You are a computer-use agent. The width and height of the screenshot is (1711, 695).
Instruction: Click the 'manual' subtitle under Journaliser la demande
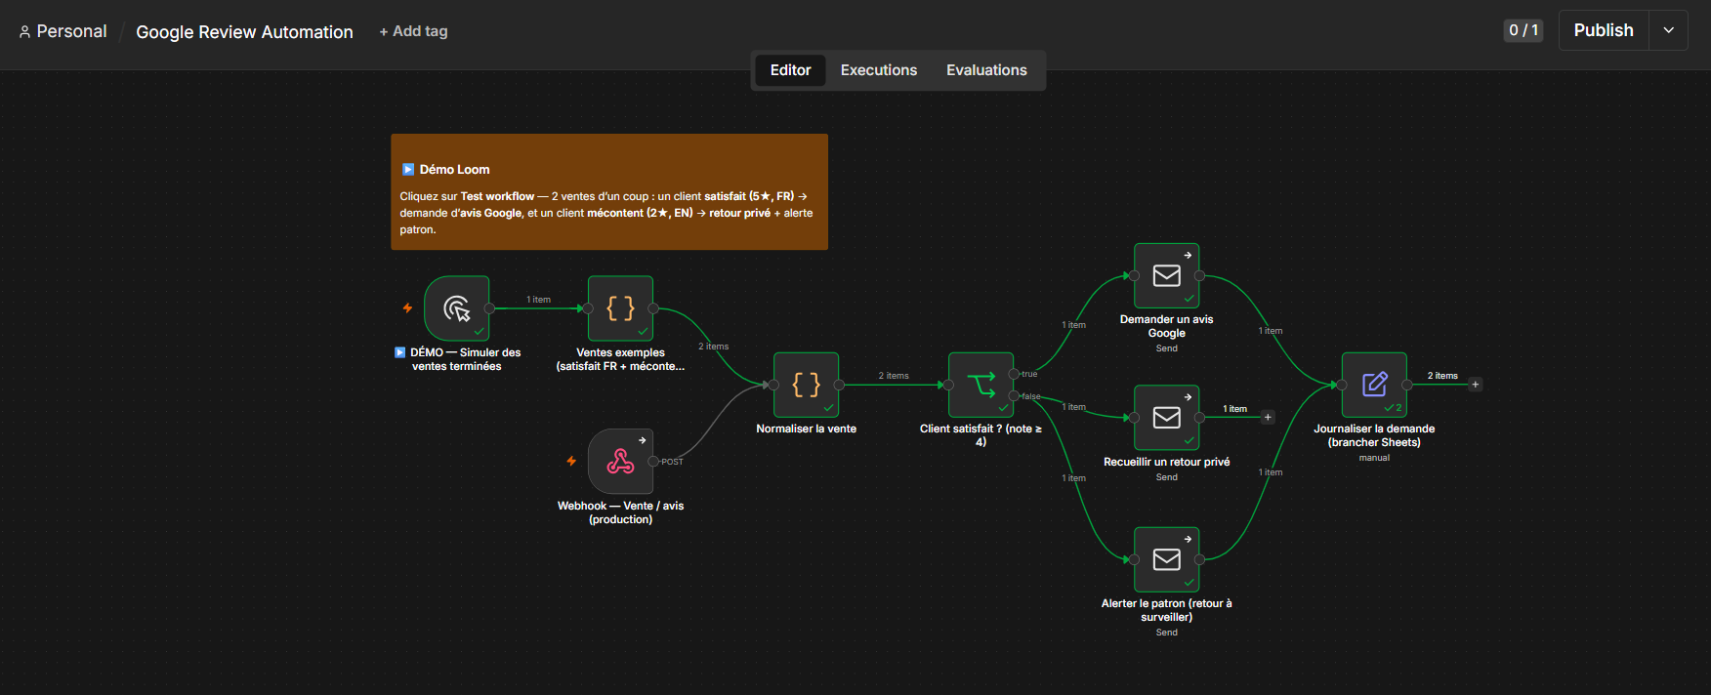point(1374,458)
